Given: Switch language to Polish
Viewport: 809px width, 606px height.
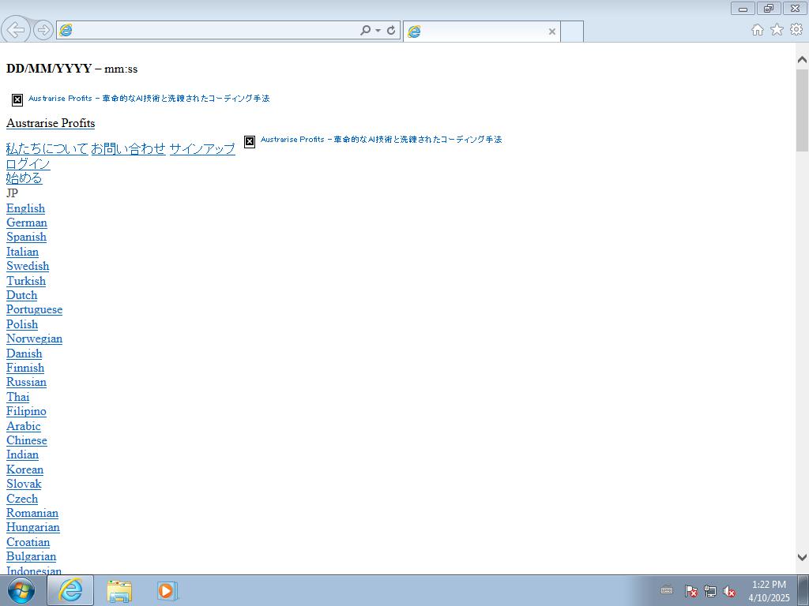Looking at the screenshot, I should click(22, 324).
